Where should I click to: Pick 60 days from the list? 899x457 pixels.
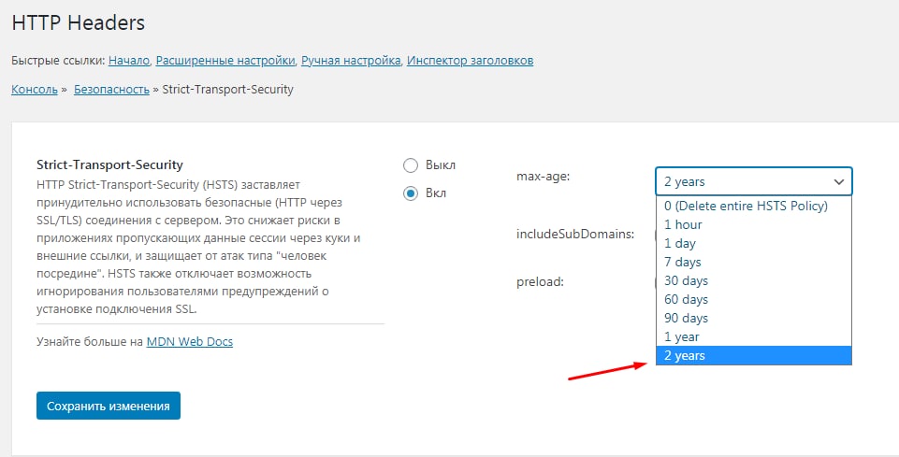pos(686,299)
